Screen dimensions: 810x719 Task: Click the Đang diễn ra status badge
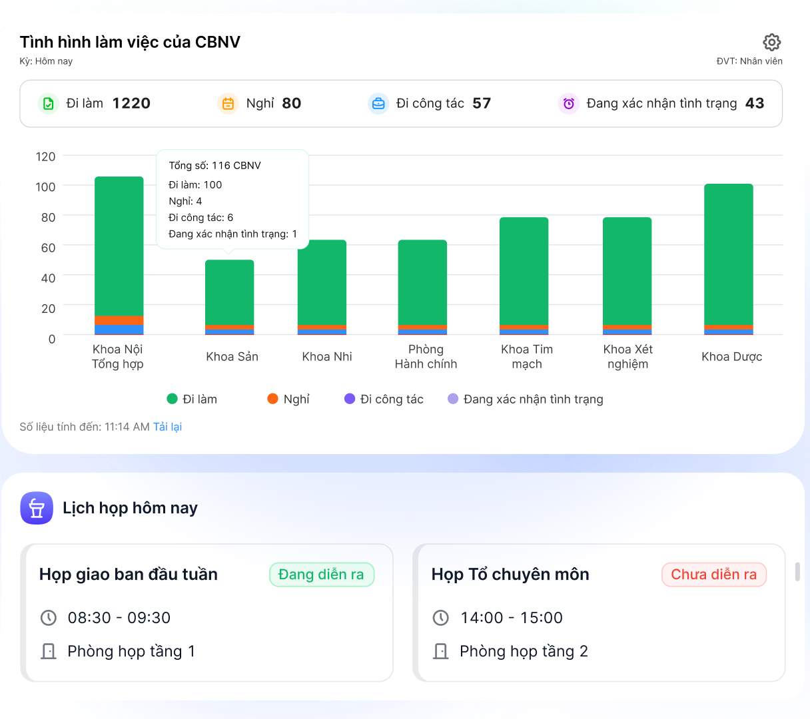(322, 575)
